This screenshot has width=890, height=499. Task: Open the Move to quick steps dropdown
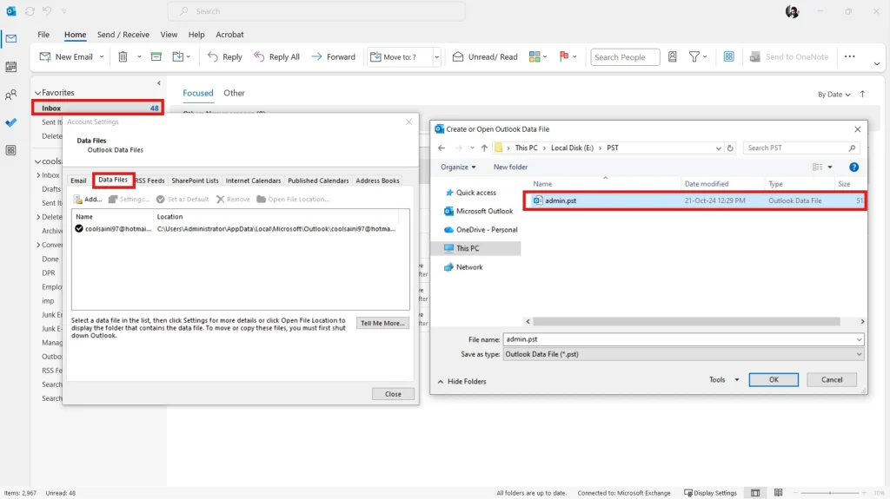436,56
